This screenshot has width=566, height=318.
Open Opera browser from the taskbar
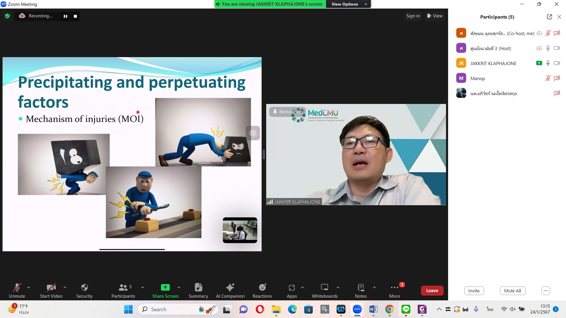pos(260,309)
